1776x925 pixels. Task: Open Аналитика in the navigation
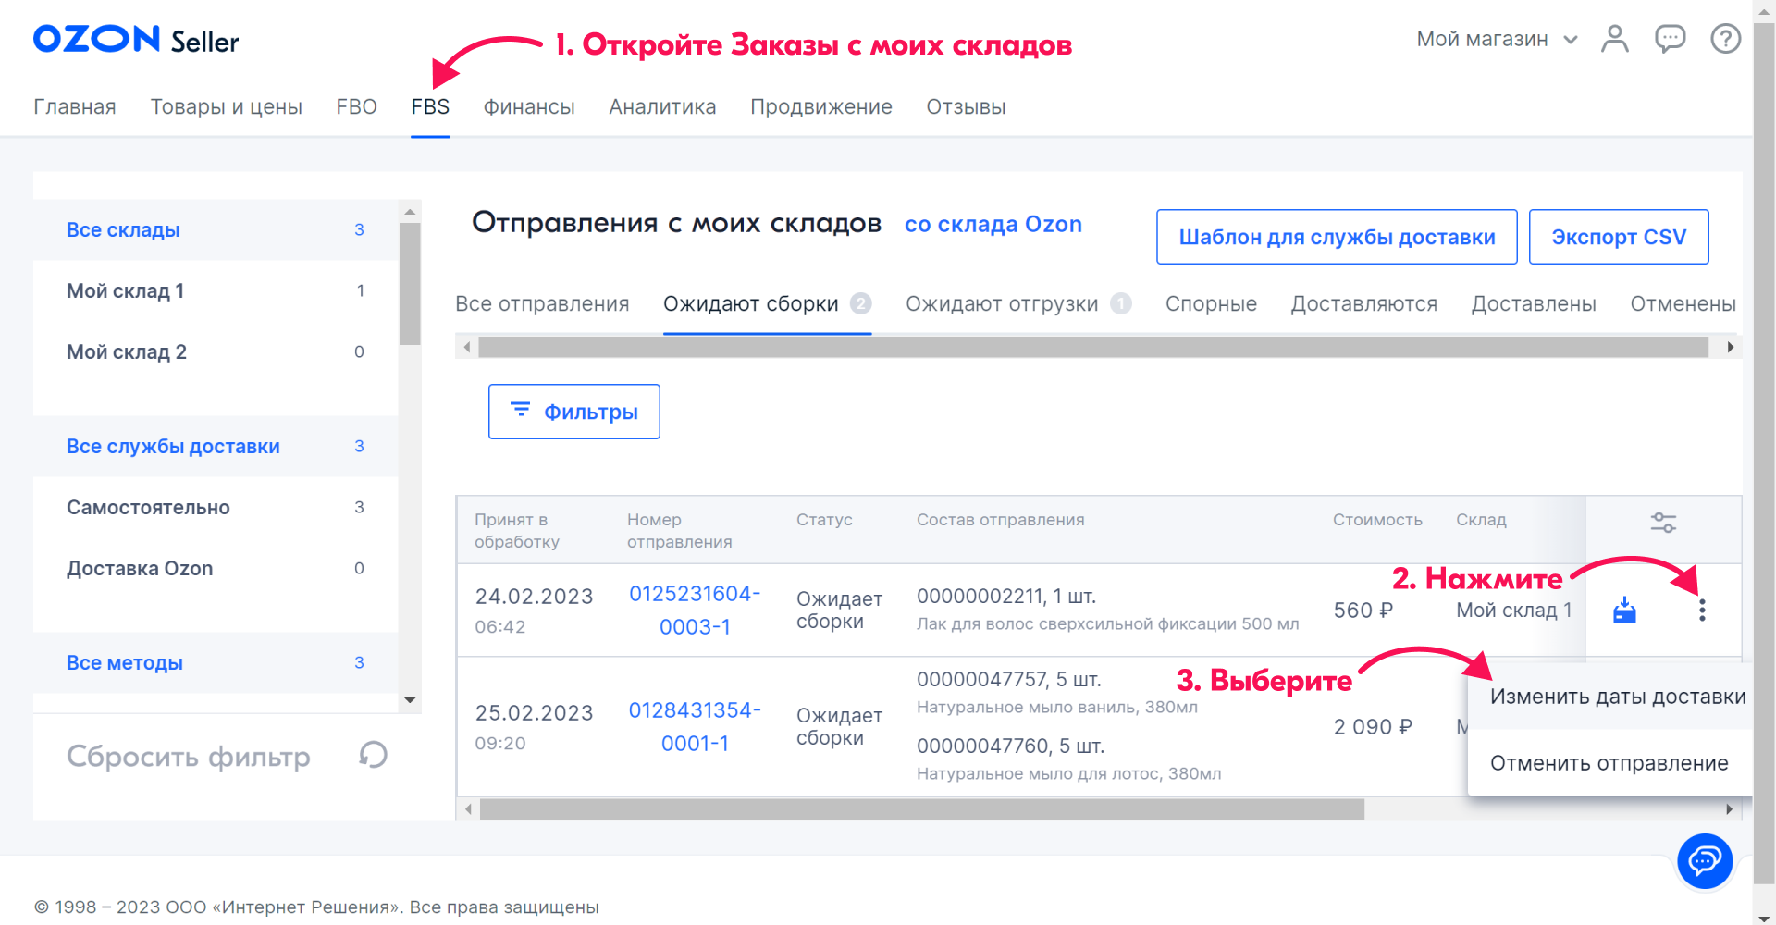point(662,107)
